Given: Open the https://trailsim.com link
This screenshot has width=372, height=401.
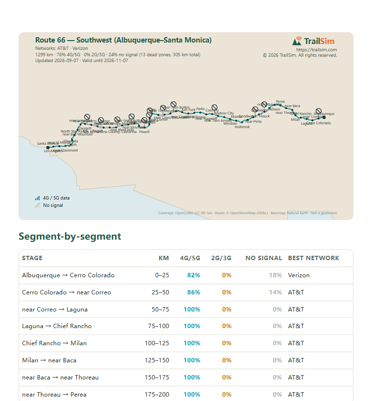Looking at the screenshot, I should [316, 49].
